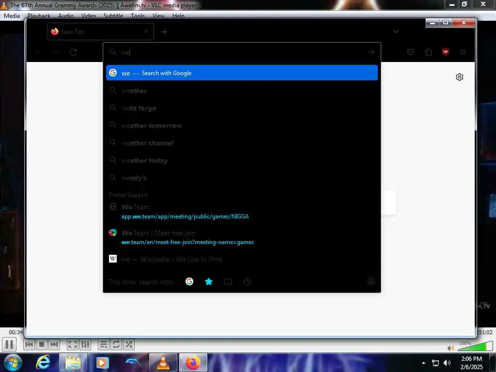The height and width of the screenshot is (372, 496).
Task: Stop playback in VLC
Action: click(42, 344)
